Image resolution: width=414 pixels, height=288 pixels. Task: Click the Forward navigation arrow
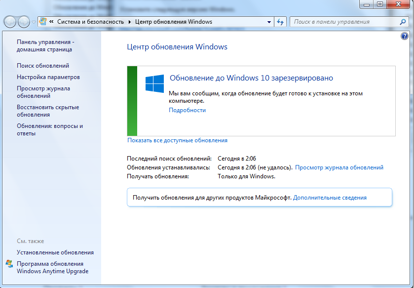tap(24, 22)
